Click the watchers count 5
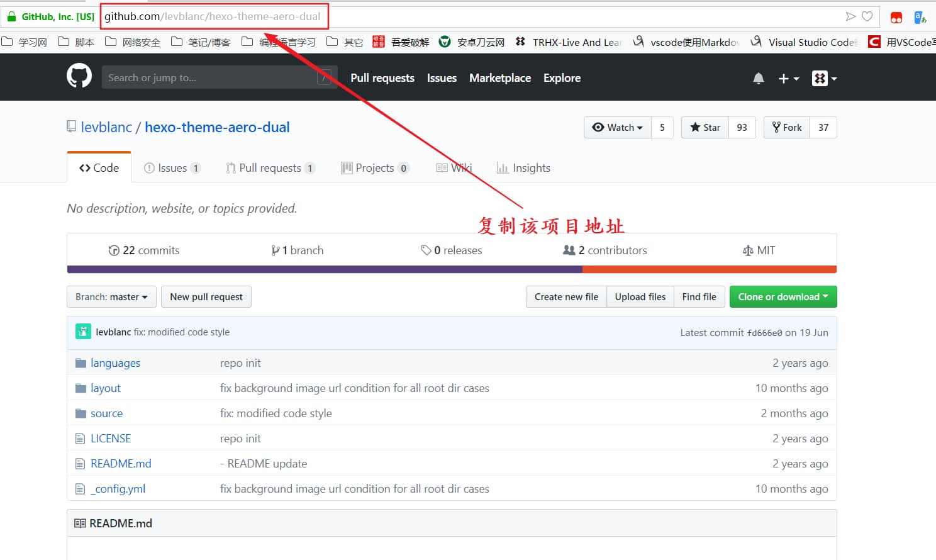The width and height of the screenshot is (936, 560). (x=662, y=127)
